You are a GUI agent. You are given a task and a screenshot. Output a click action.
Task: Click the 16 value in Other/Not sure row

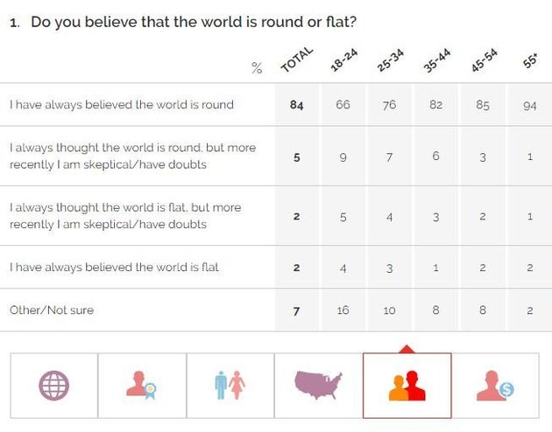(x=343, y=310)
